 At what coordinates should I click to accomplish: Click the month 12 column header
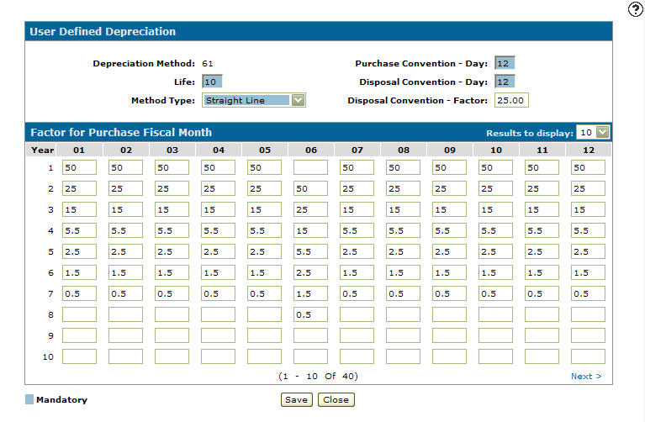tap(589, 150)
